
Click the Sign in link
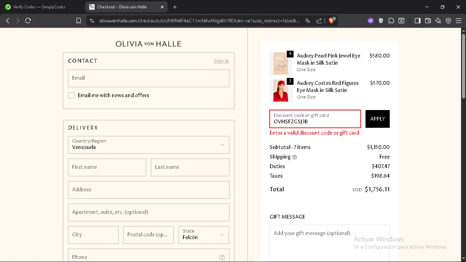point(221,61)
